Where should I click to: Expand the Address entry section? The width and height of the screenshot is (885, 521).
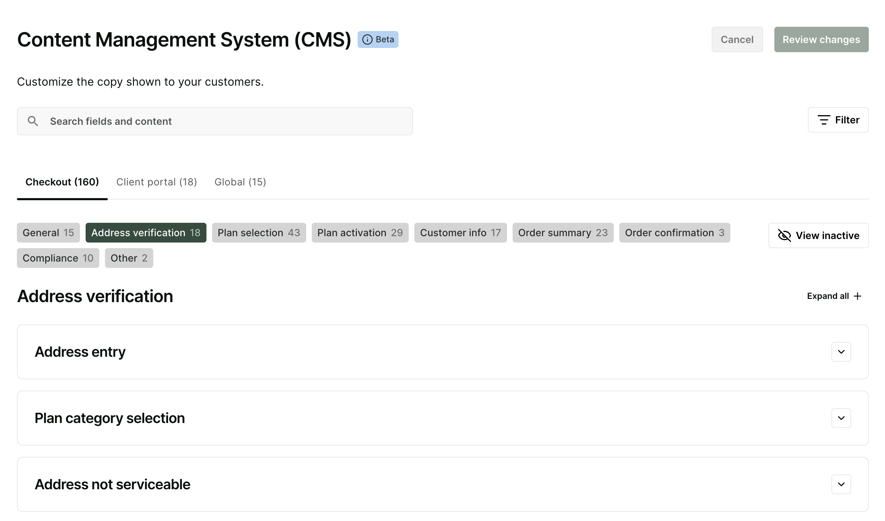coord(841,352)
